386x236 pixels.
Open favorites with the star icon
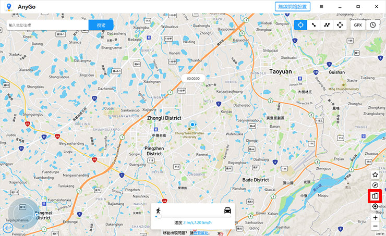coord(375,175)
